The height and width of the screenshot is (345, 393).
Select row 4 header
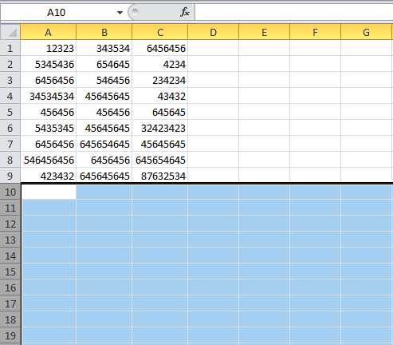click(10, 96)
